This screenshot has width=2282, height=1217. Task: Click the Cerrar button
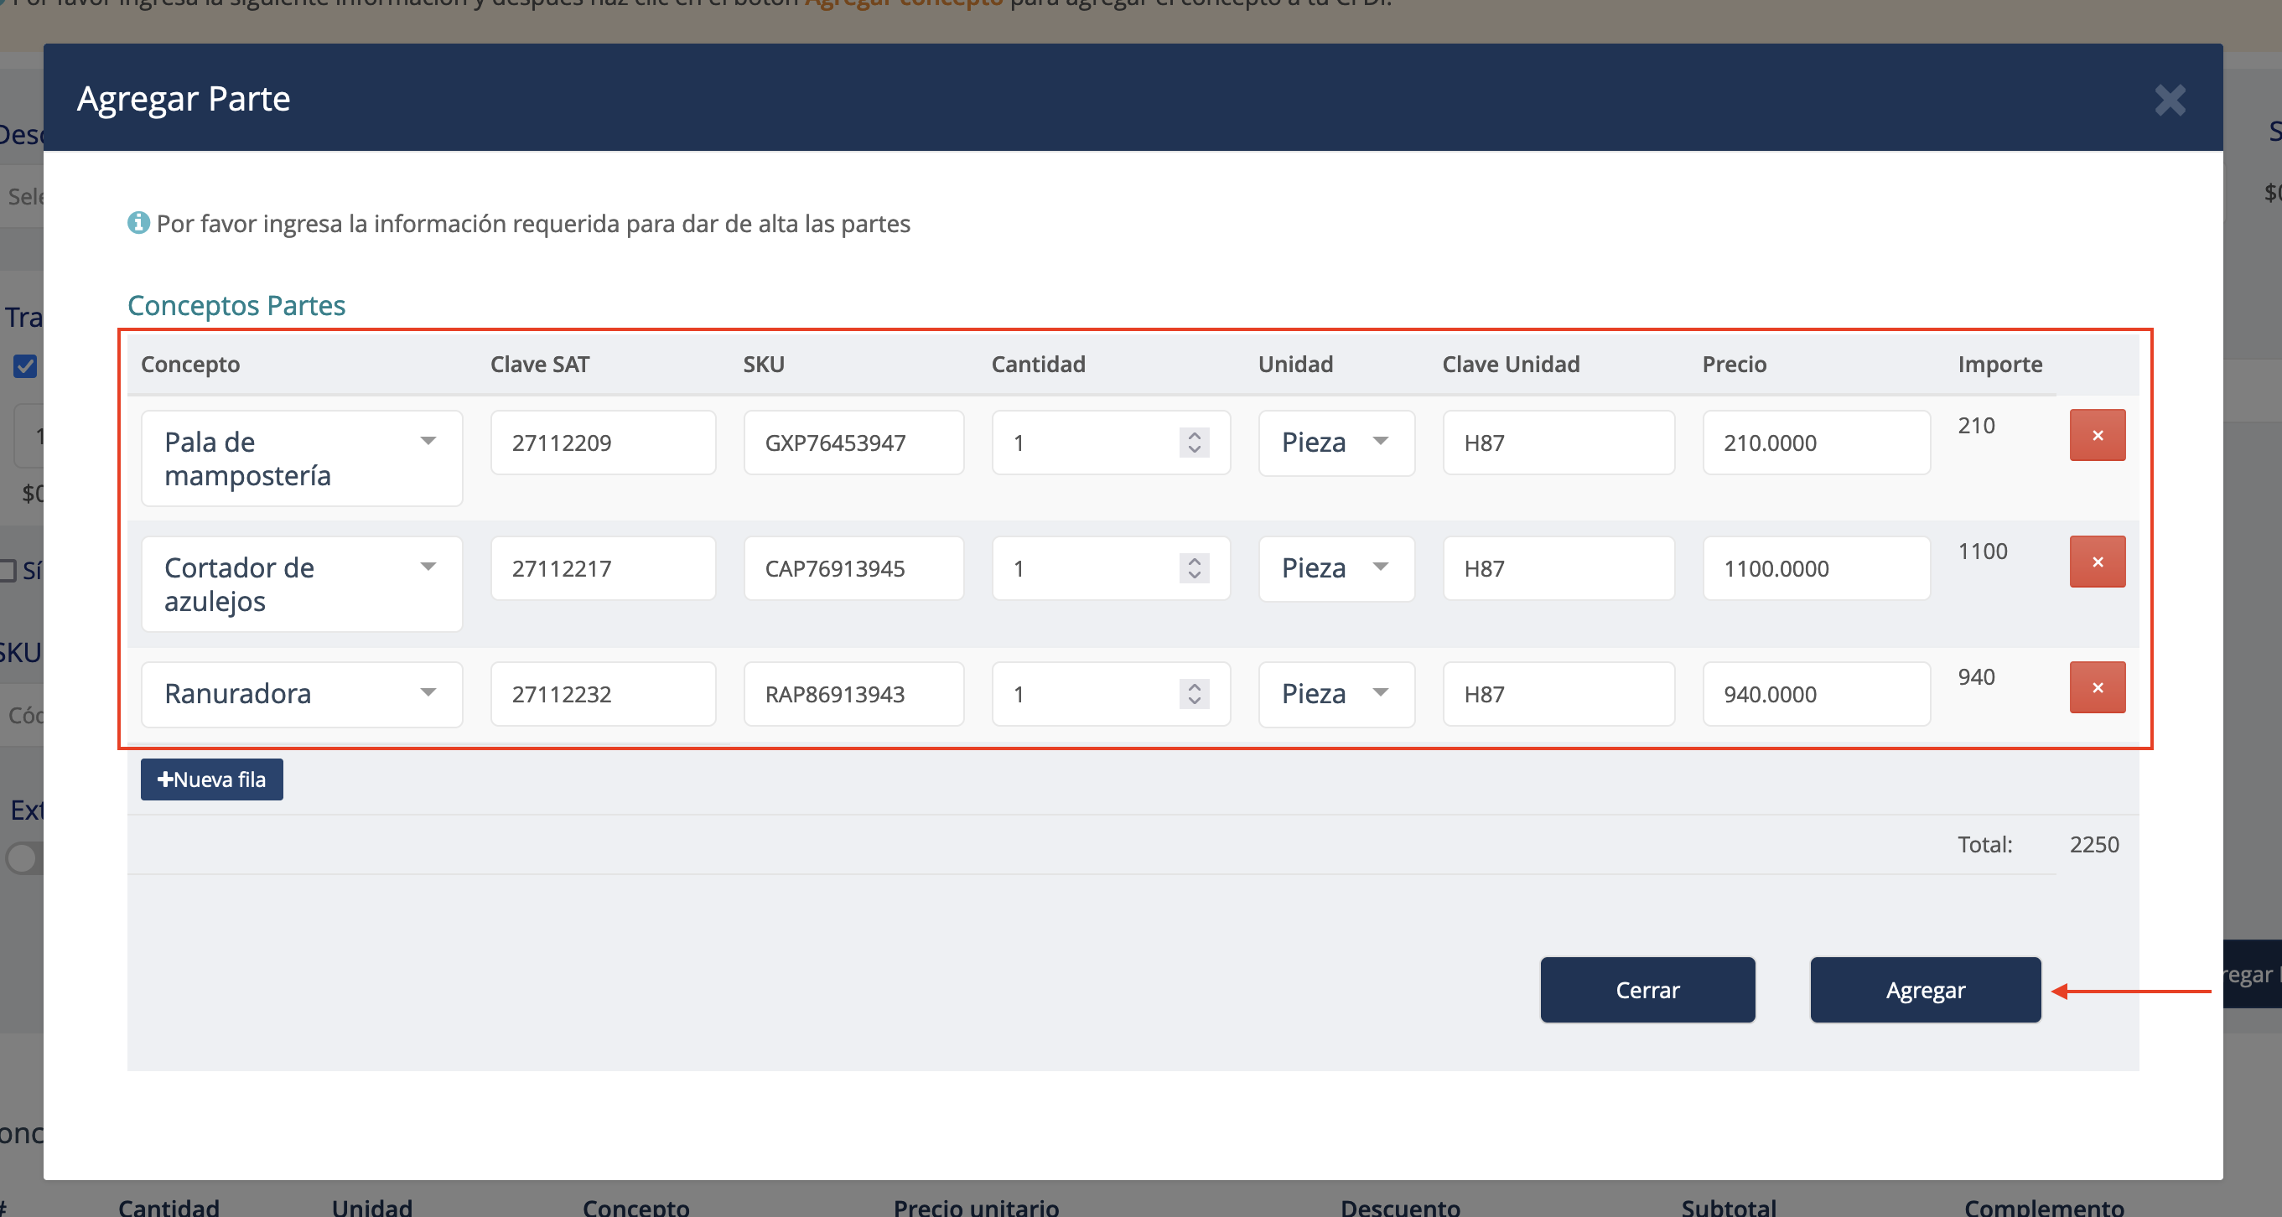[1647, 989]
